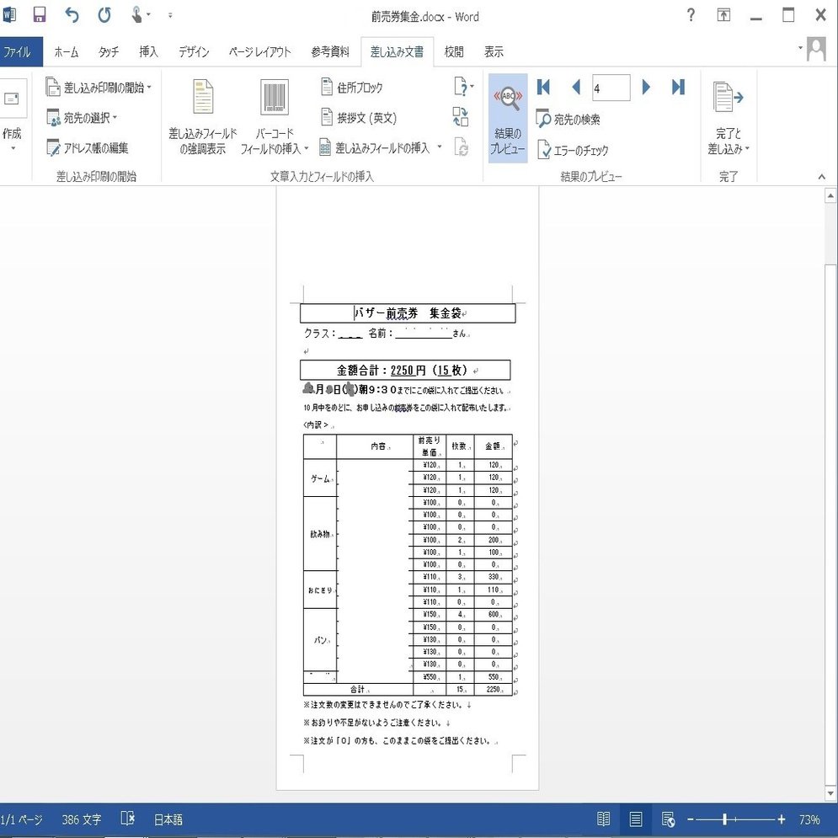Click 宛先の検索

click(x=568, y=120)
